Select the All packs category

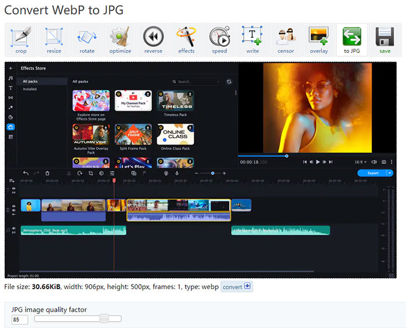click(42, 81)
